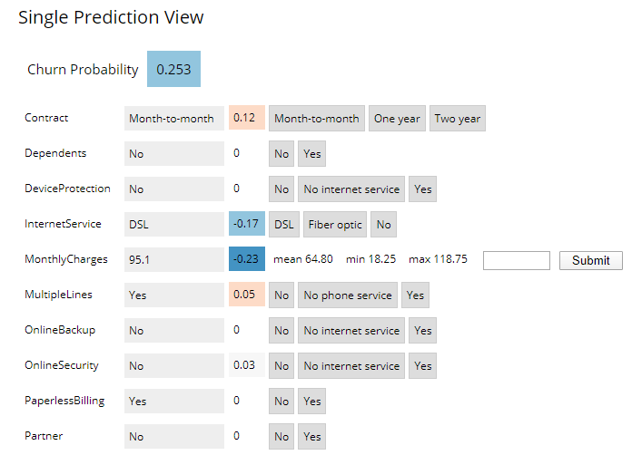
Task: Set MultipleLines to No
Action: [281, 295]
